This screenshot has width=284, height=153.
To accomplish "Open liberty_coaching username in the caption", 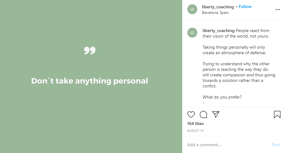I will coord(218,30).
